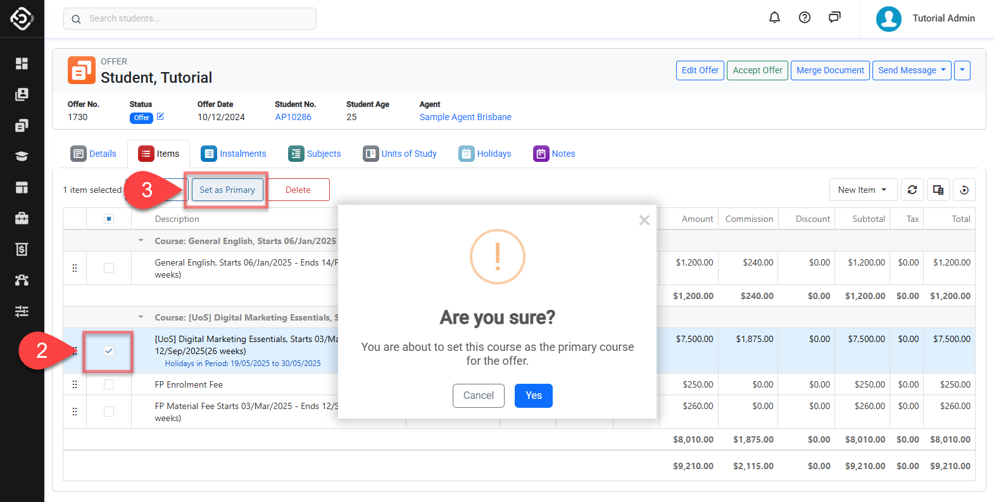Screen dimensions: 994x502
Task: Click the refresh items icon
Action: tap(912, 190)
